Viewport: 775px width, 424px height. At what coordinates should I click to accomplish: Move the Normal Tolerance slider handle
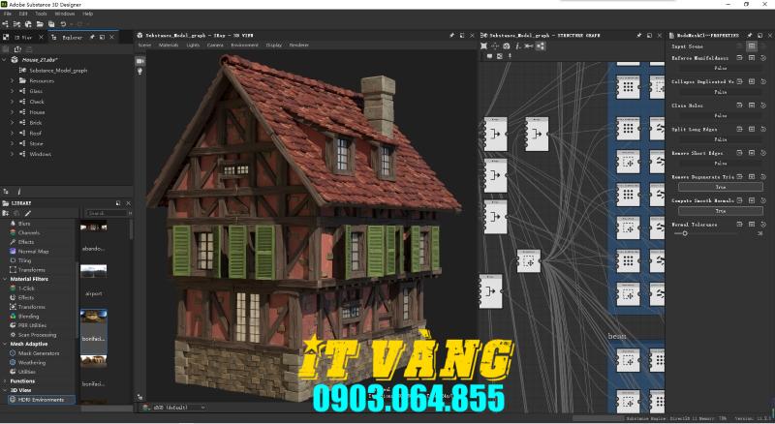coord(685,233)
